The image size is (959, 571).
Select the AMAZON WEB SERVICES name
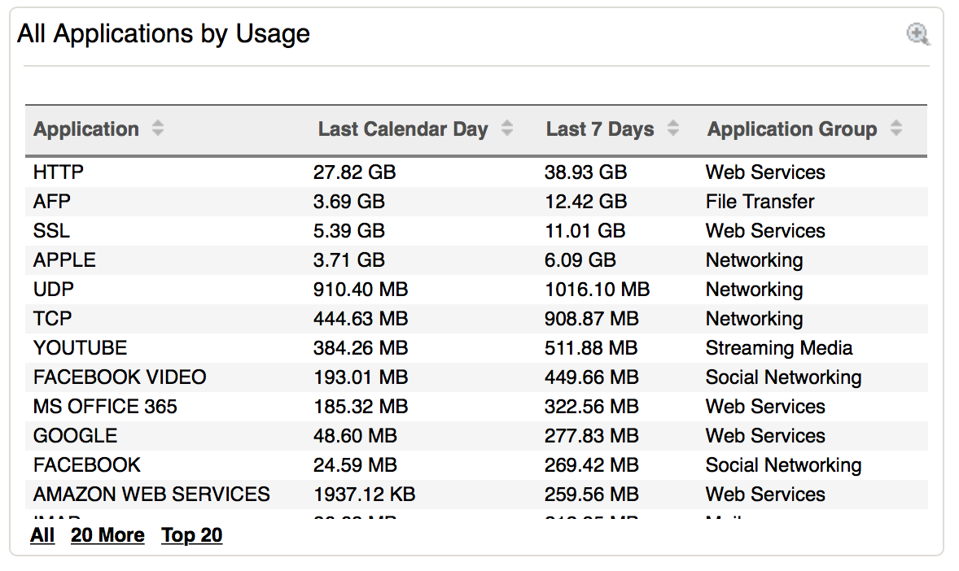point(151,495)
